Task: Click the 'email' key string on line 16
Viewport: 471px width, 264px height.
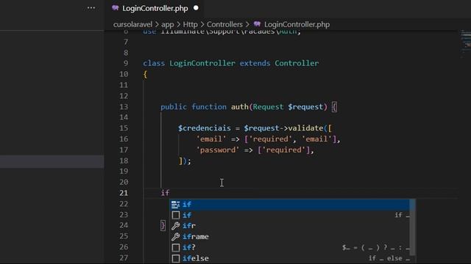Action: click(211, 139)
